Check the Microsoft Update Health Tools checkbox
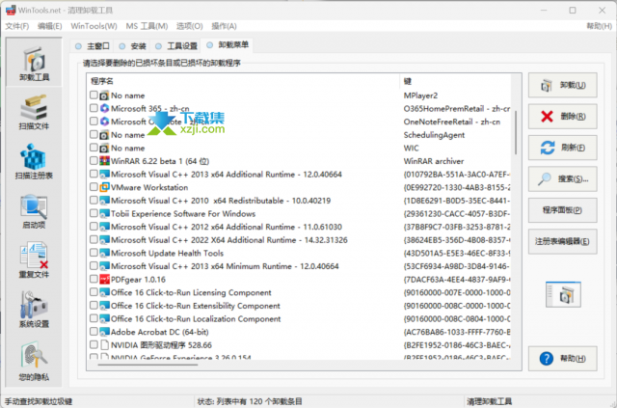 94,253
